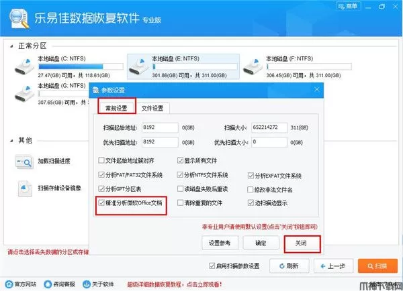Screen dimensions: 403x291
Task: Toggle 显示所有文件 checkbox
Action: [180, 161]
